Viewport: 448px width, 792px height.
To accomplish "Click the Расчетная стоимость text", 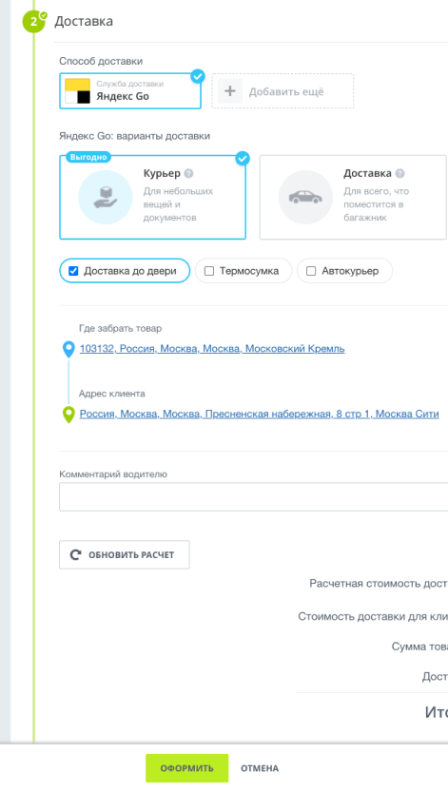I will point(379,584).
